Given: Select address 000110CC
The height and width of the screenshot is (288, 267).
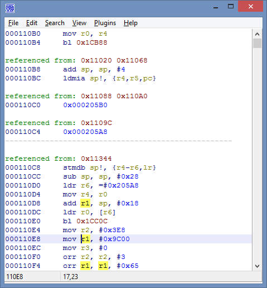Looking at the screenshot, I should [23, 176].
